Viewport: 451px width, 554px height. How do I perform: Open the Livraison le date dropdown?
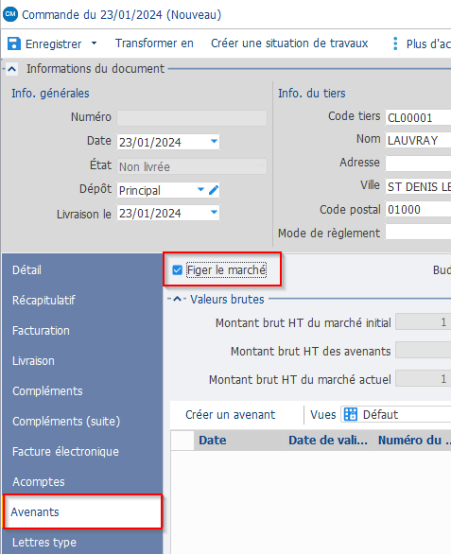(214, 213)
